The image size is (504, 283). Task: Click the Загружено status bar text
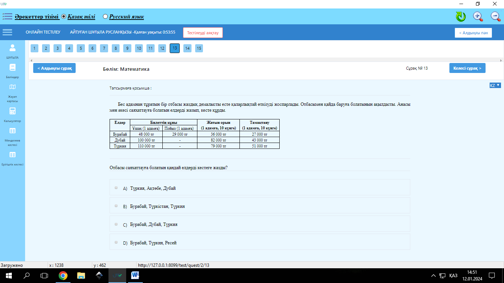[12, 265]
